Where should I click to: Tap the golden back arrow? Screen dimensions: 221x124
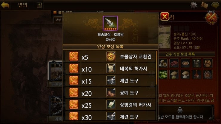click(x=5, y=5)
